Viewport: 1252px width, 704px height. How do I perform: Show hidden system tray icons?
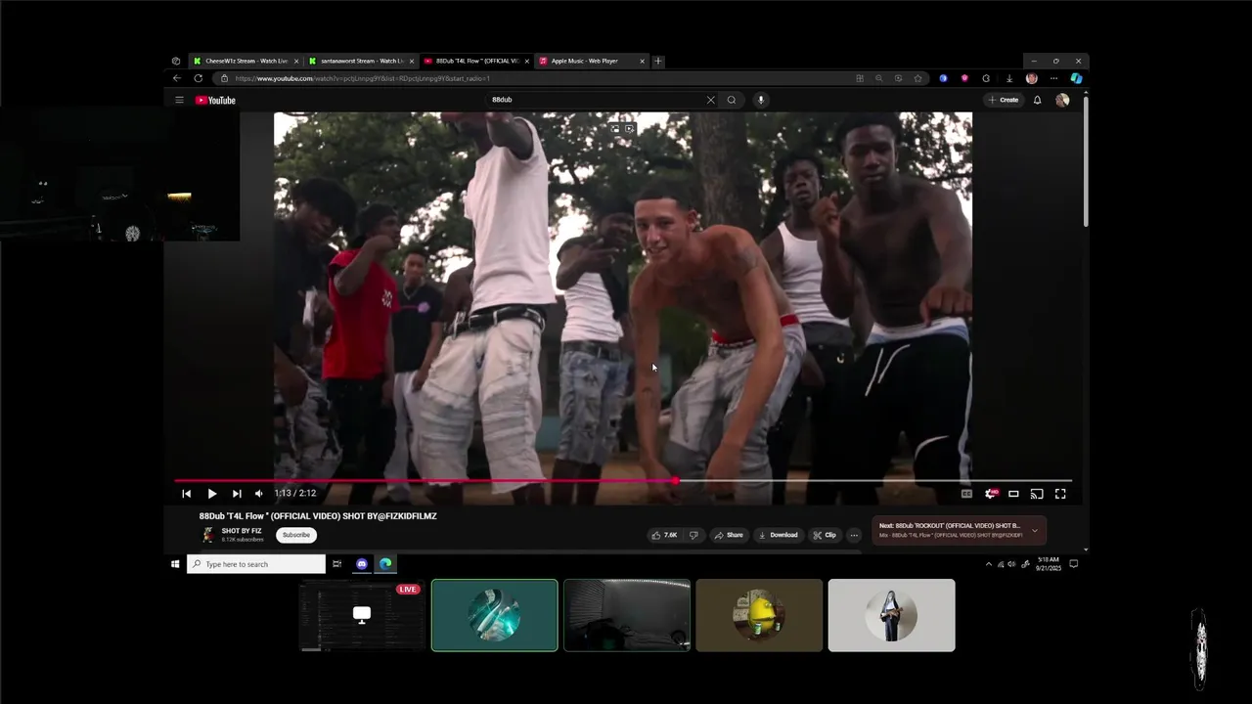point(988,564)
